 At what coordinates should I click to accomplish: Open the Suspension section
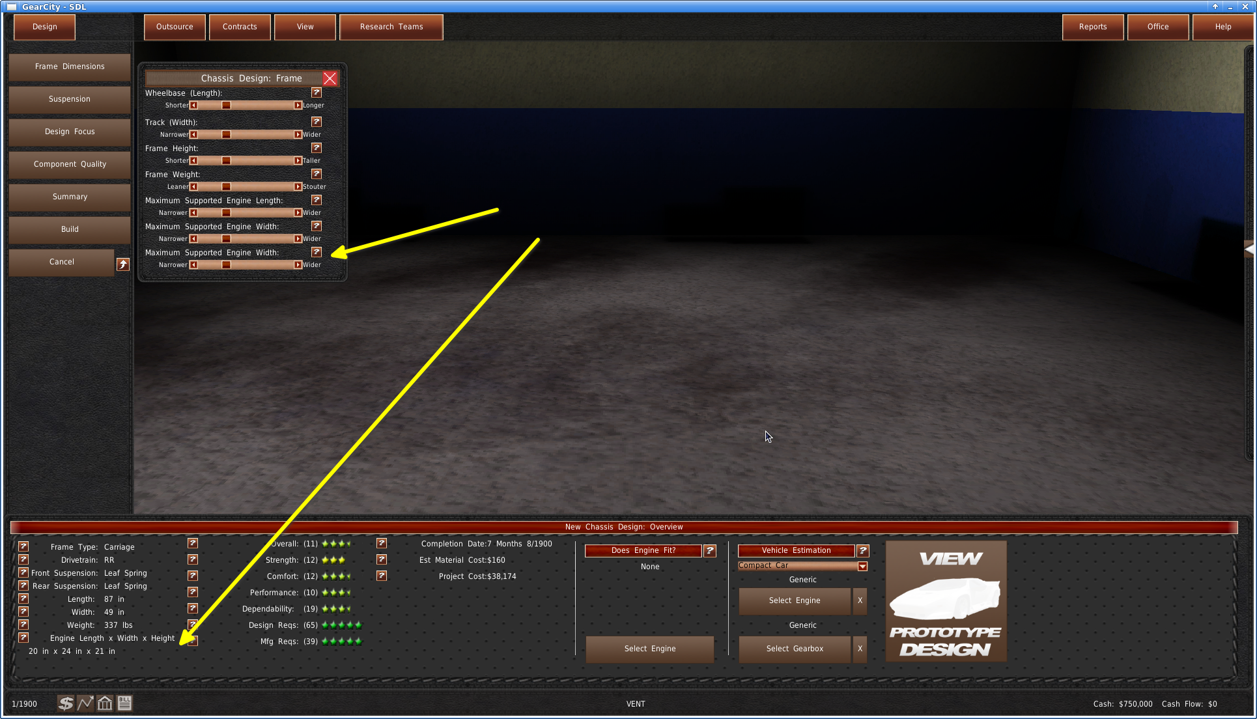(x=70, y=99)
